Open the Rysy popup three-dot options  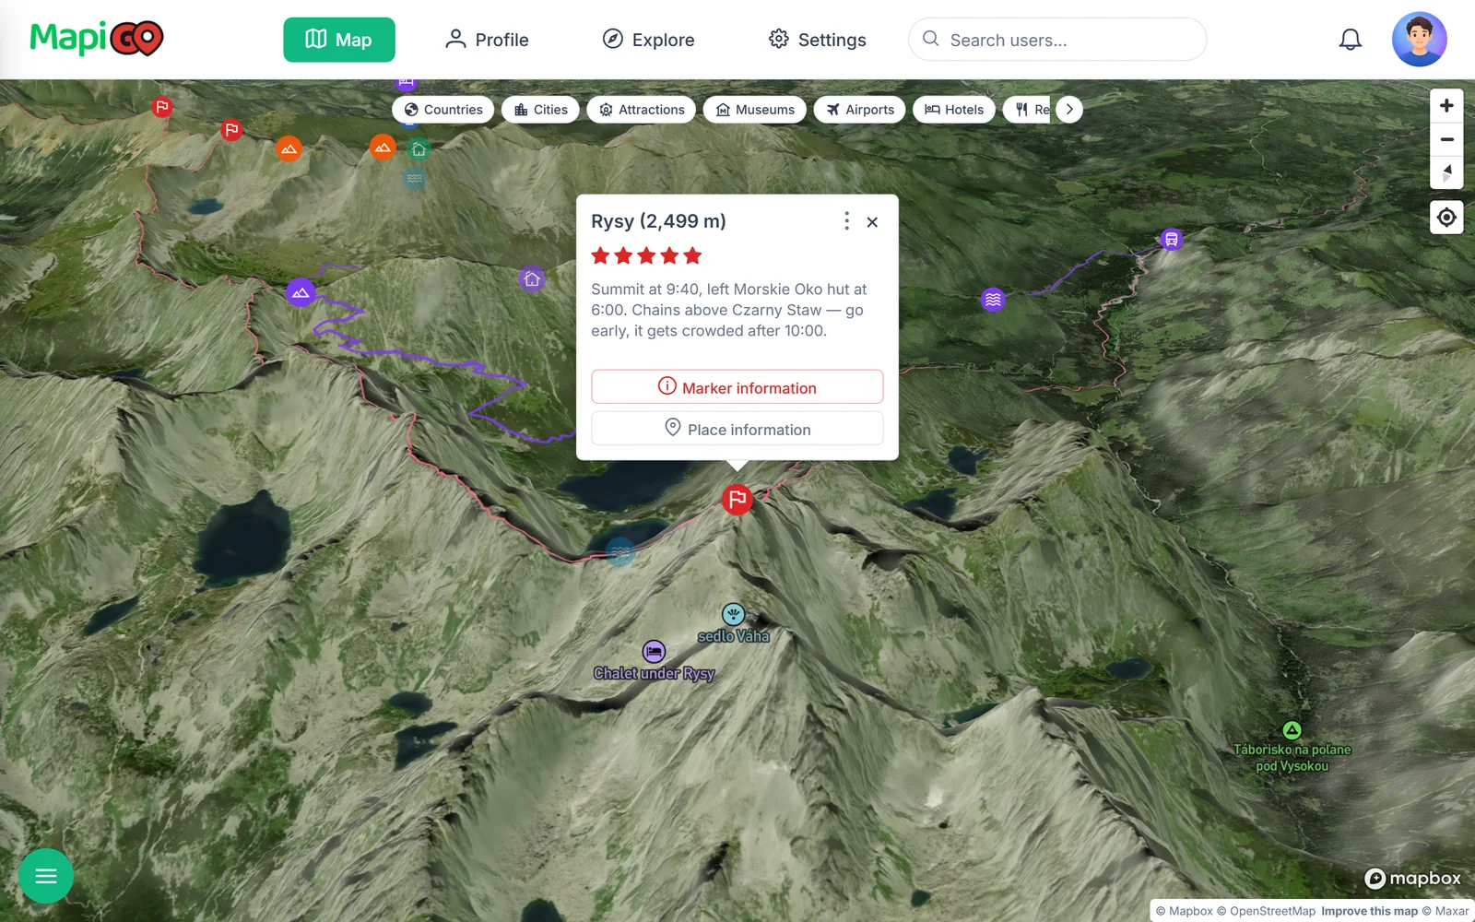point(846,221)
